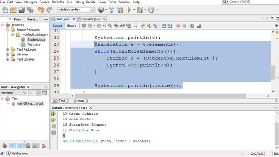Toggle the Bookmark icon in the editor toolbar
This screenshot has height=157, width=279.
(x=156, y=26)
